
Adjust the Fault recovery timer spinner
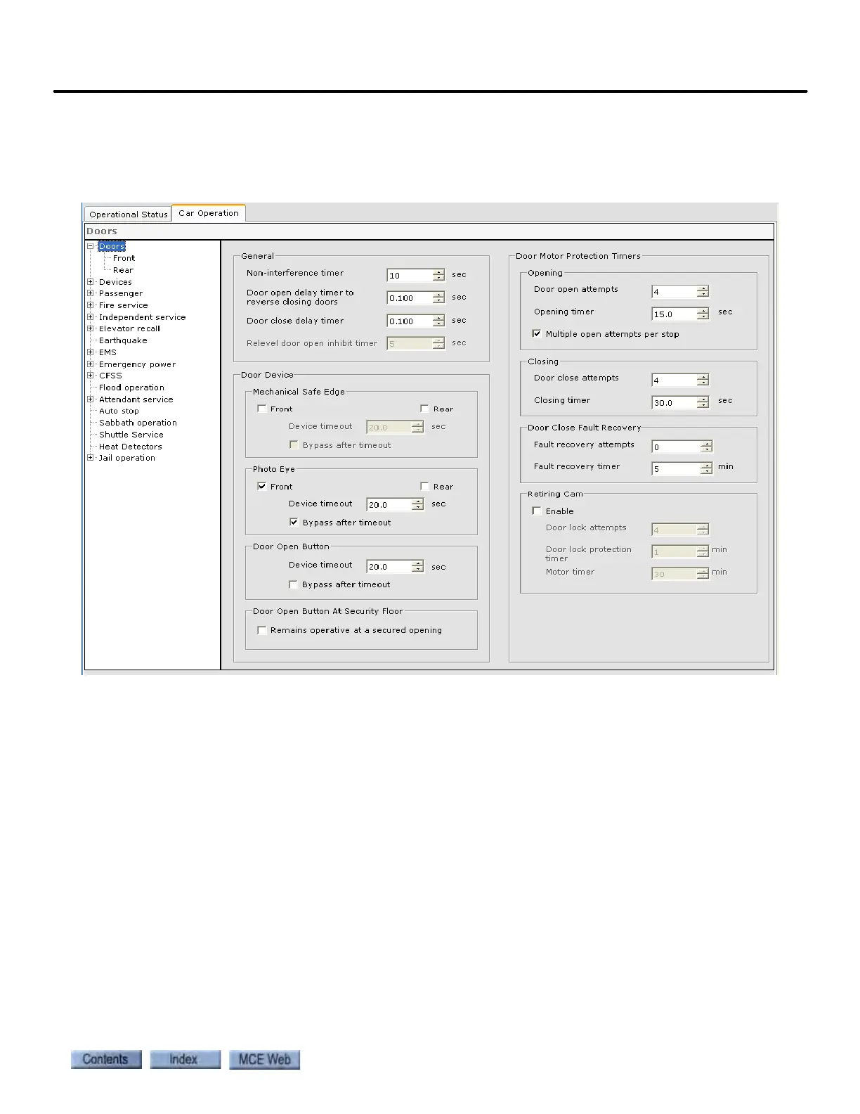(x=707, y=468)
